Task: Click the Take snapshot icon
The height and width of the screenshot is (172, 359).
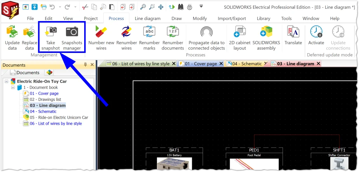Action: (x=50, y=32)
